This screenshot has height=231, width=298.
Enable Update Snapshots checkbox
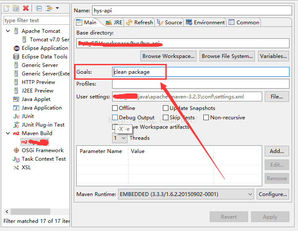coord(165,108)
